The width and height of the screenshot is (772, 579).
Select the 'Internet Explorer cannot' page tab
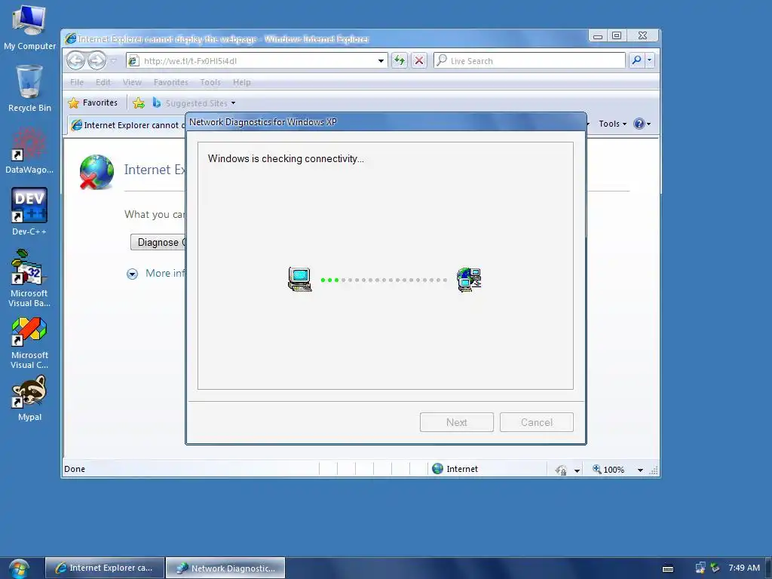[x=127, y=125]
